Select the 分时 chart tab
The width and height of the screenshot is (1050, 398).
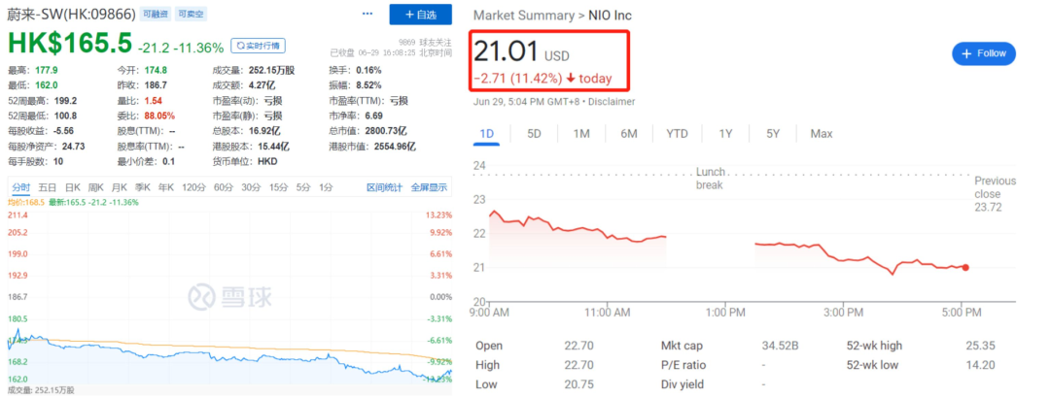[x=20, y=188]
